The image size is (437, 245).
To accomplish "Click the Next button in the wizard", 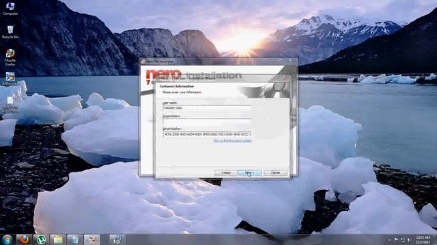I will pyautogui.click(x=250, y=173).
